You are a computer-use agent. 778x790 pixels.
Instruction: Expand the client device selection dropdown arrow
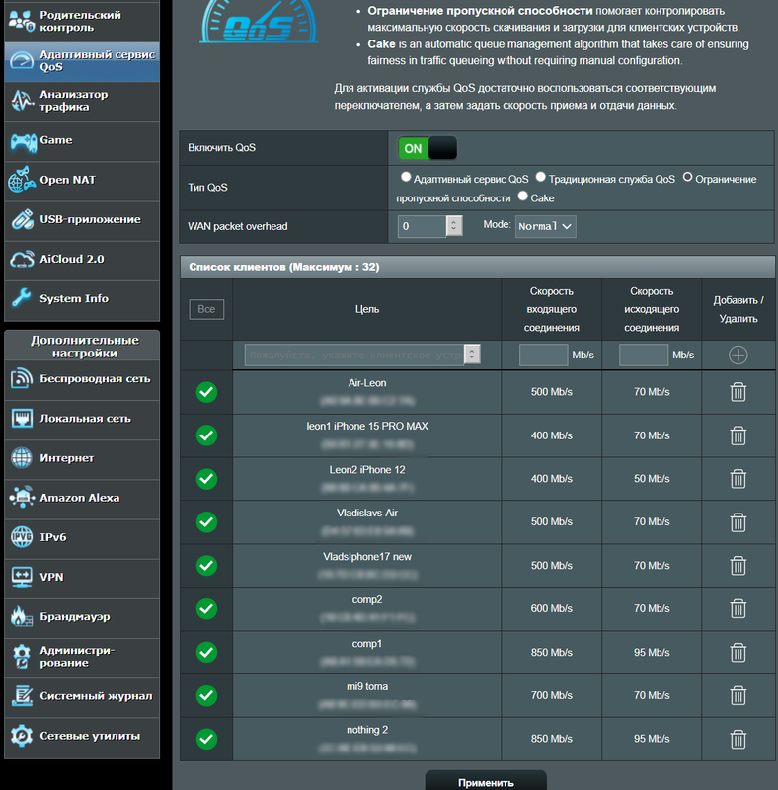472,355
